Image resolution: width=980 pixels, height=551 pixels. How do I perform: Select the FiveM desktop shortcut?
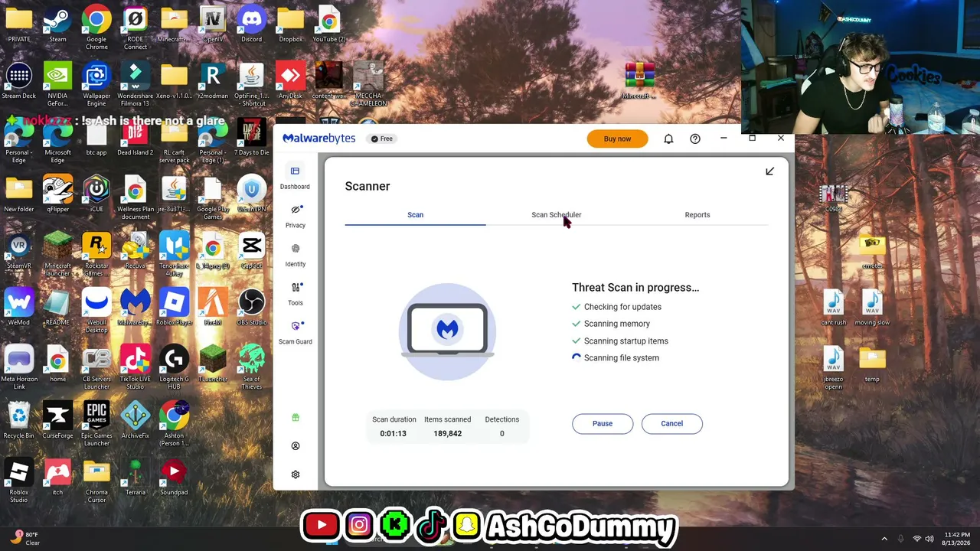pos(213,308)
